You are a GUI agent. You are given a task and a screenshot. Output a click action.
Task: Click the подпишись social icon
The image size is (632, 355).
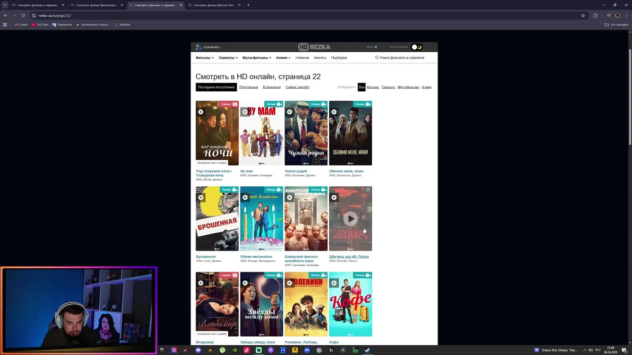click(x=198, y=47)
